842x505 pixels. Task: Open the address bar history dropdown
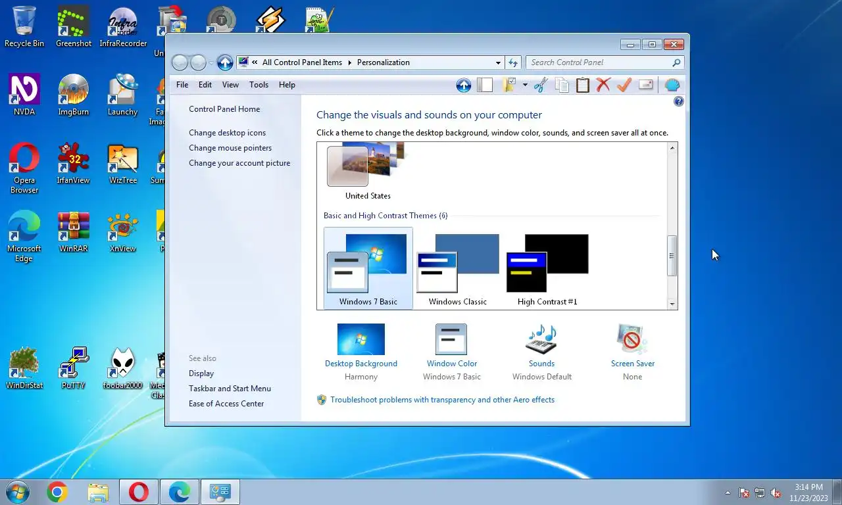[498, 62]
